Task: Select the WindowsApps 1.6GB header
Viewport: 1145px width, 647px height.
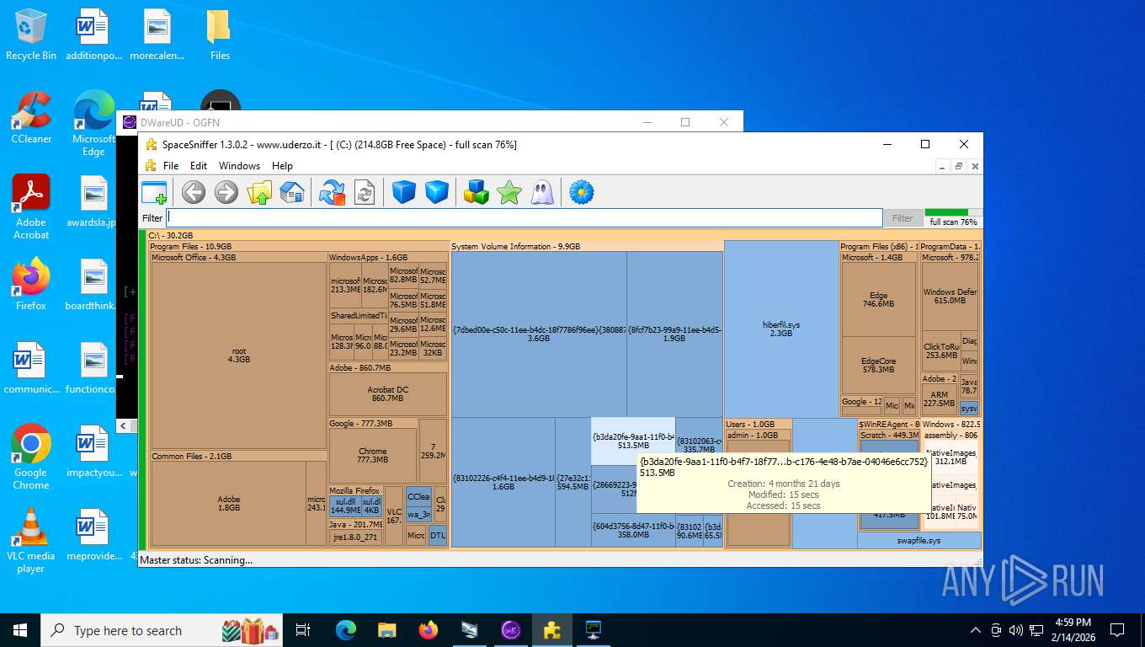Action: 388,258
